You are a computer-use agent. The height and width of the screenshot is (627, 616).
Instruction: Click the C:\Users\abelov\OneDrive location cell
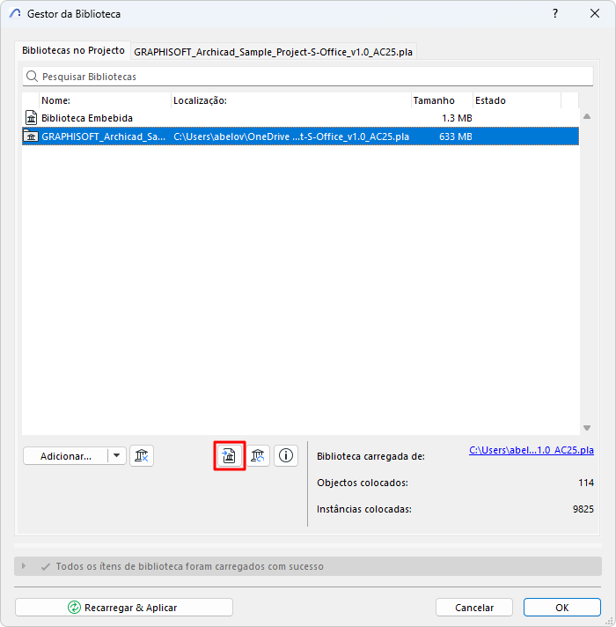[x=291, y=136]
